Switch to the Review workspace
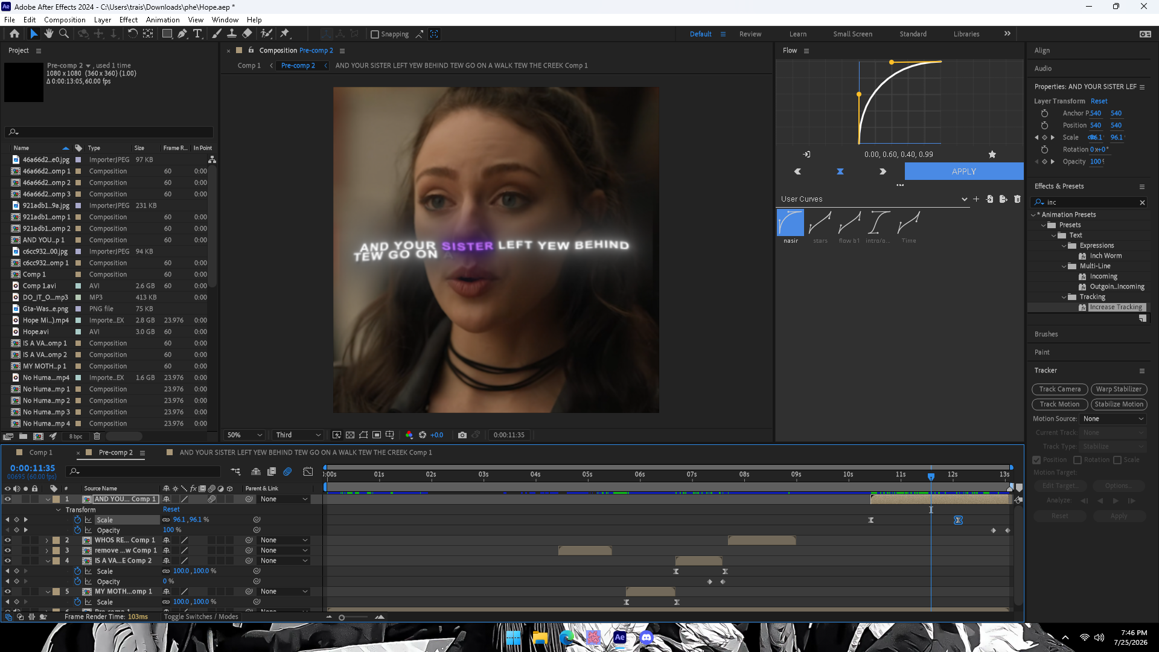 pos(750,34)
